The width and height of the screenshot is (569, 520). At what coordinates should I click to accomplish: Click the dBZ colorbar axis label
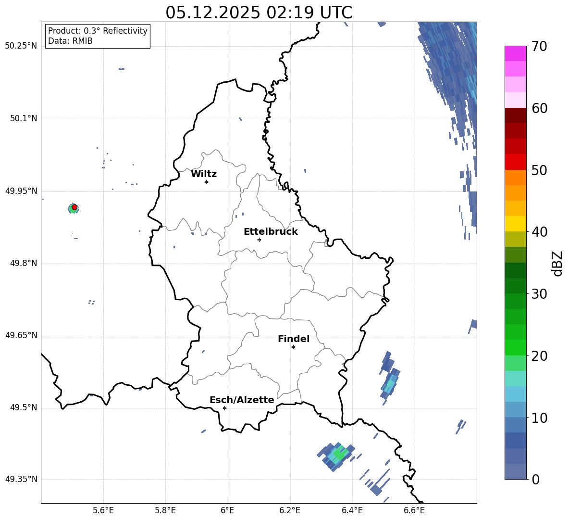pos(558,263)
